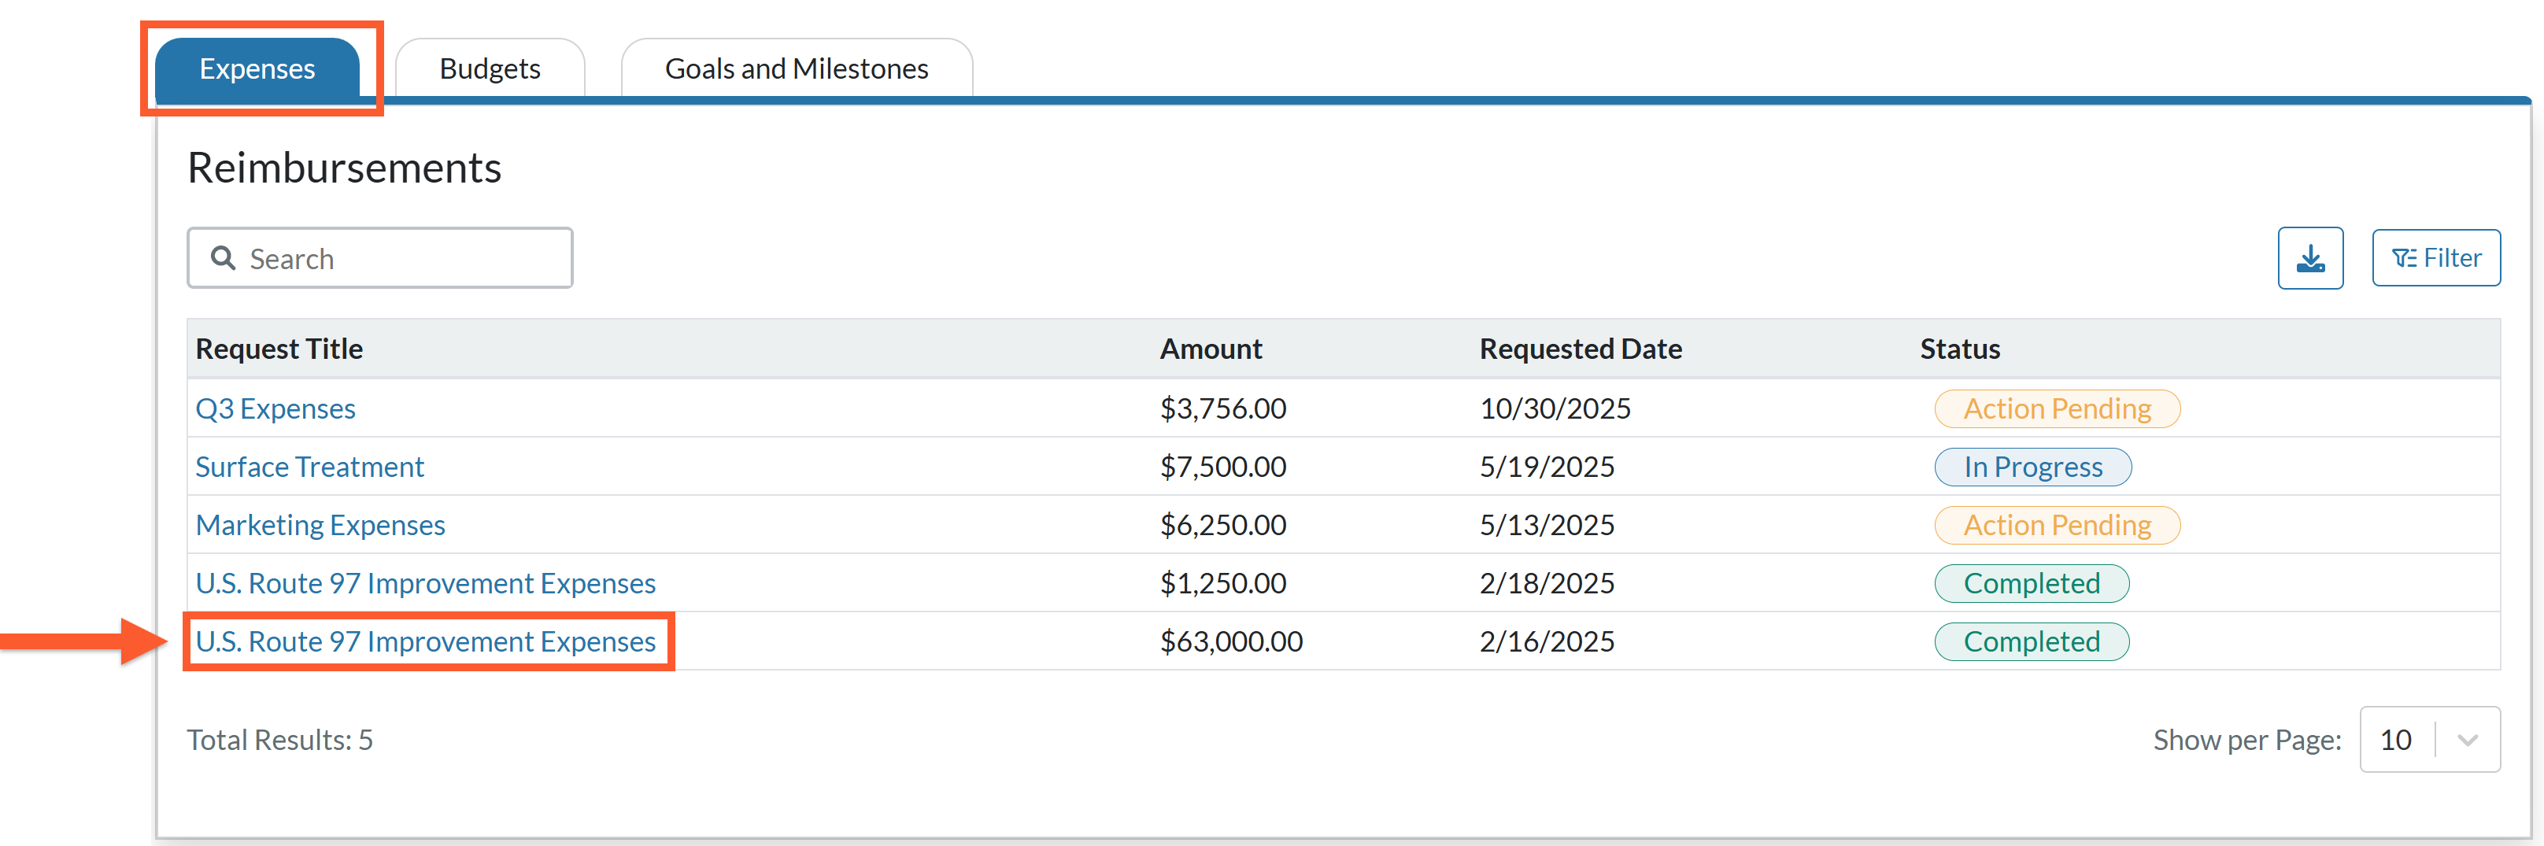This screenshot has height=846, width=2544.
Task: Open the Marketing Expenses request
Action: 320,525
